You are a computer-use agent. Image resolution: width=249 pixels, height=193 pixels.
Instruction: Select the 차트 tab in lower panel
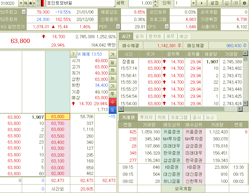[x=162, y=118]
